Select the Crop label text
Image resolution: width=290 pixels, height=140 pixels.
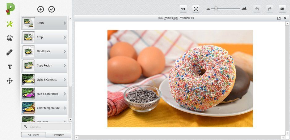pos(40,37)
